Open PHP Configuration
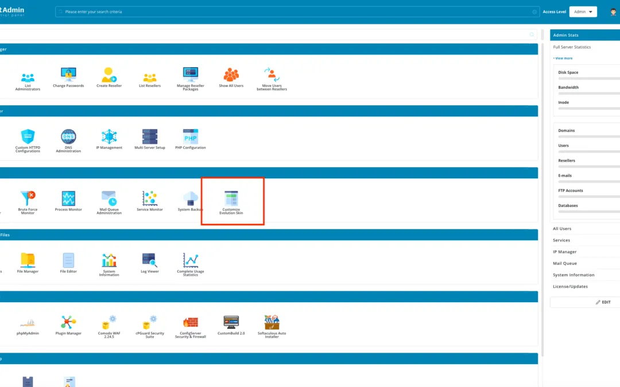This screenshot has width=620, height=387. [x=191, y=138]
